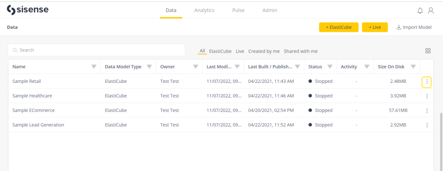Click Sample ECommerce's Stopped status

(x=321, y=110)
